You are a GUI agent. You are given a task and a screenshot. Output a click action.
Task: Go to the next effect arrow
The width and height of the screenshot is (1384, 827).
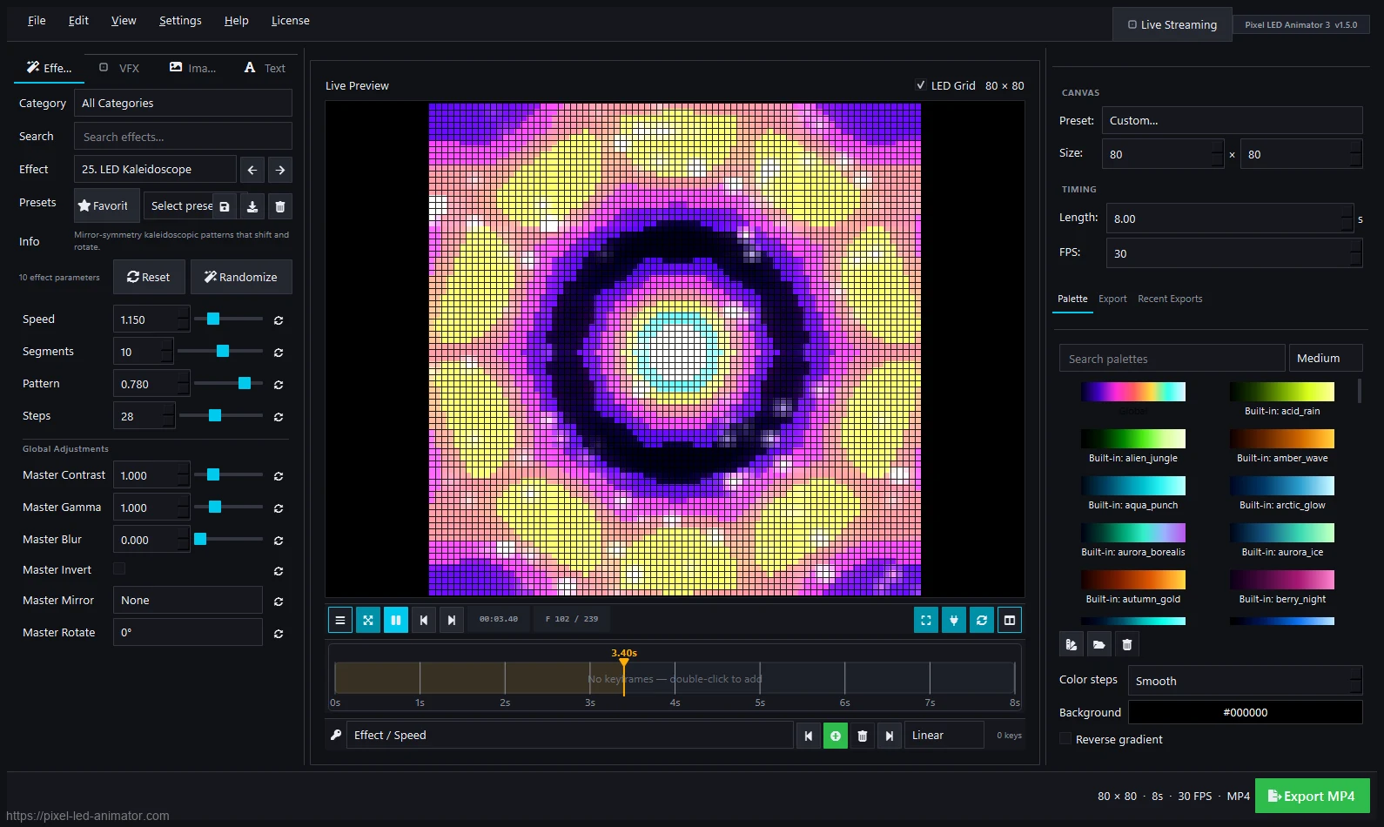tap(280, 170)
